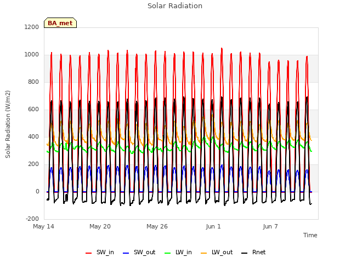Select the Rnet legend label

click(x=259, y=252)
